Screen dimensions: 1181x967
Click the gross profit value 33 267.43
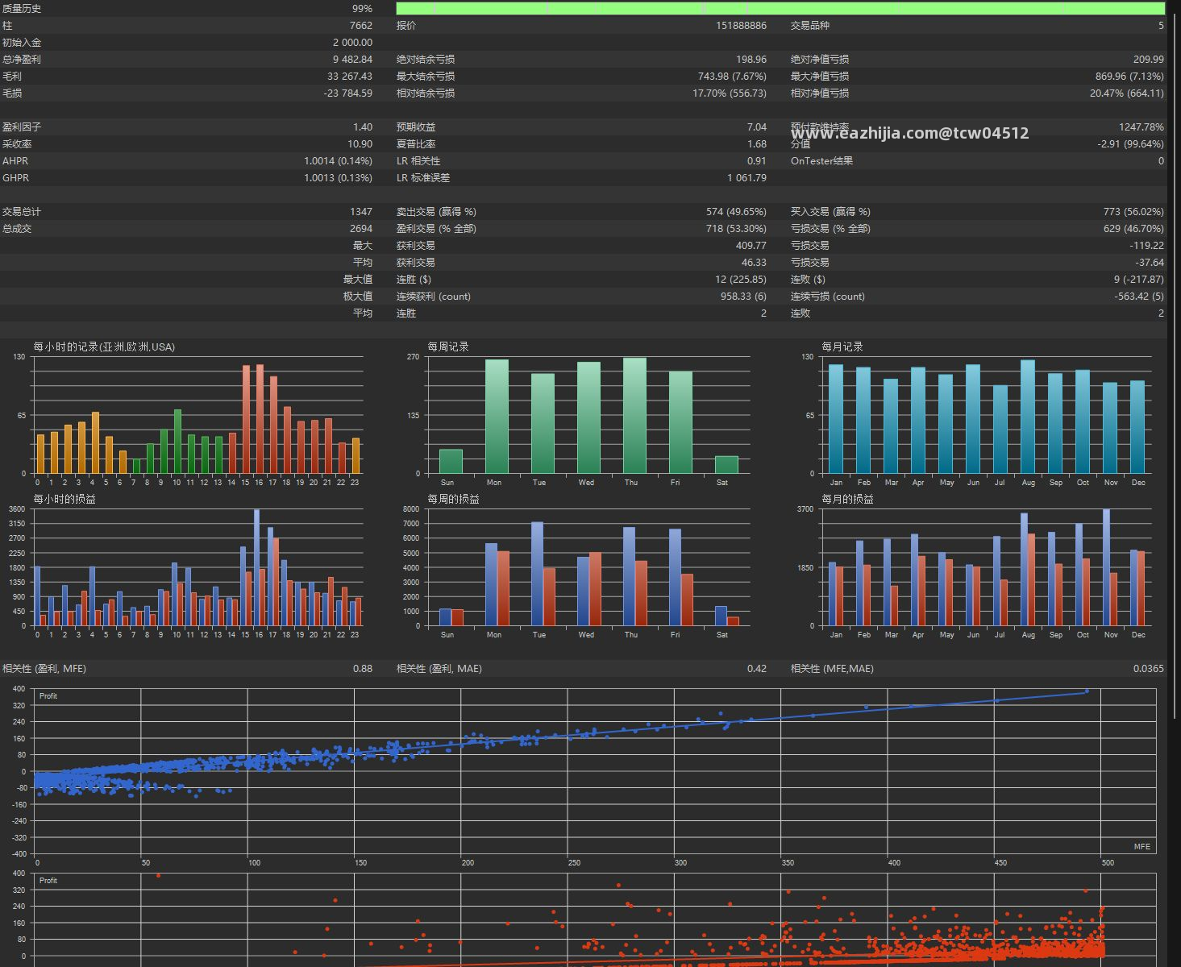click(x=350, y=77)
